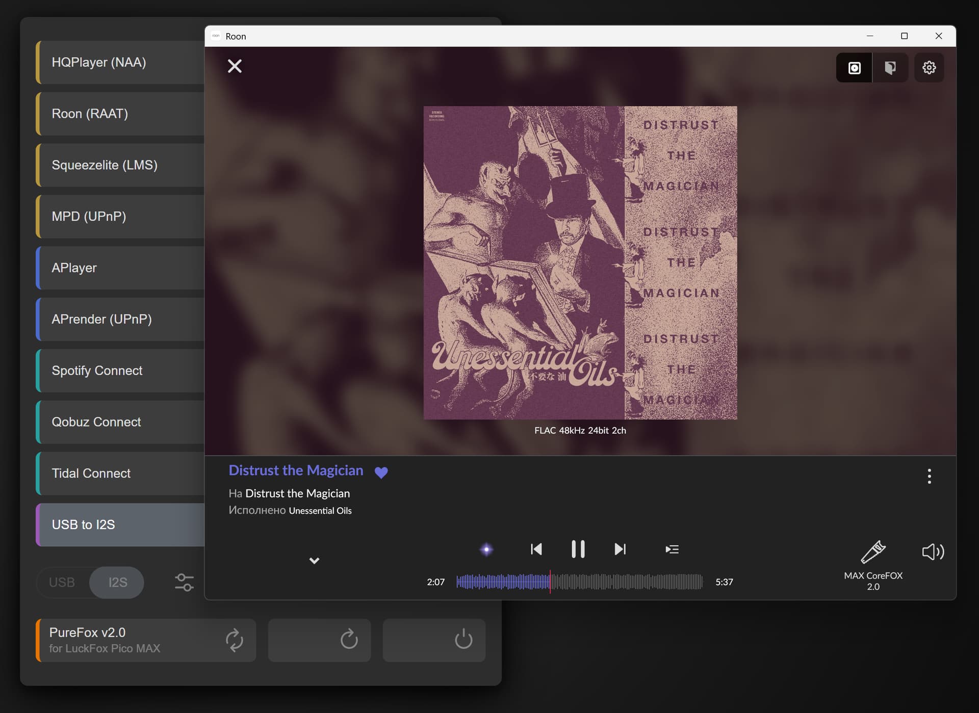Screen dimensions: 979x713
Task: Select the USB output mode
Action: [x=62, y=582]
